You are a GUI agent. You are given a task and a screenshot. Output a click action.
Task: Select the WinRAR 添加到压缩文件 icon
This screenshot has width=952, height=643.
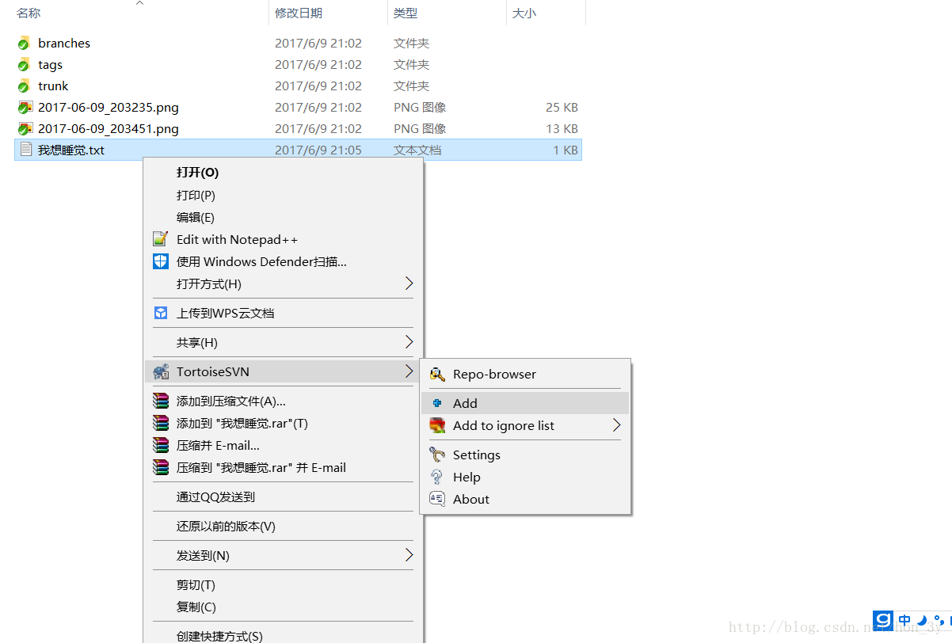[x=161, y=401]
